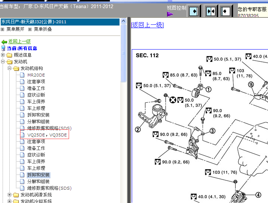268x203 pixels.
Task: Click callout number 1 in the diagram
Action: pos(208,89)
